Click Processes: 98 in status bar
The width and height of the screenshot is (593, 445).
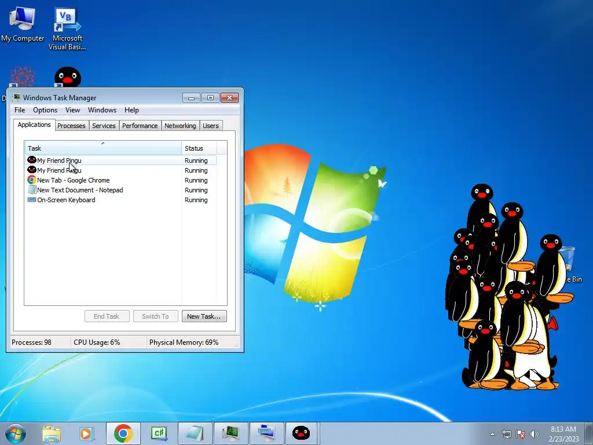31,342
